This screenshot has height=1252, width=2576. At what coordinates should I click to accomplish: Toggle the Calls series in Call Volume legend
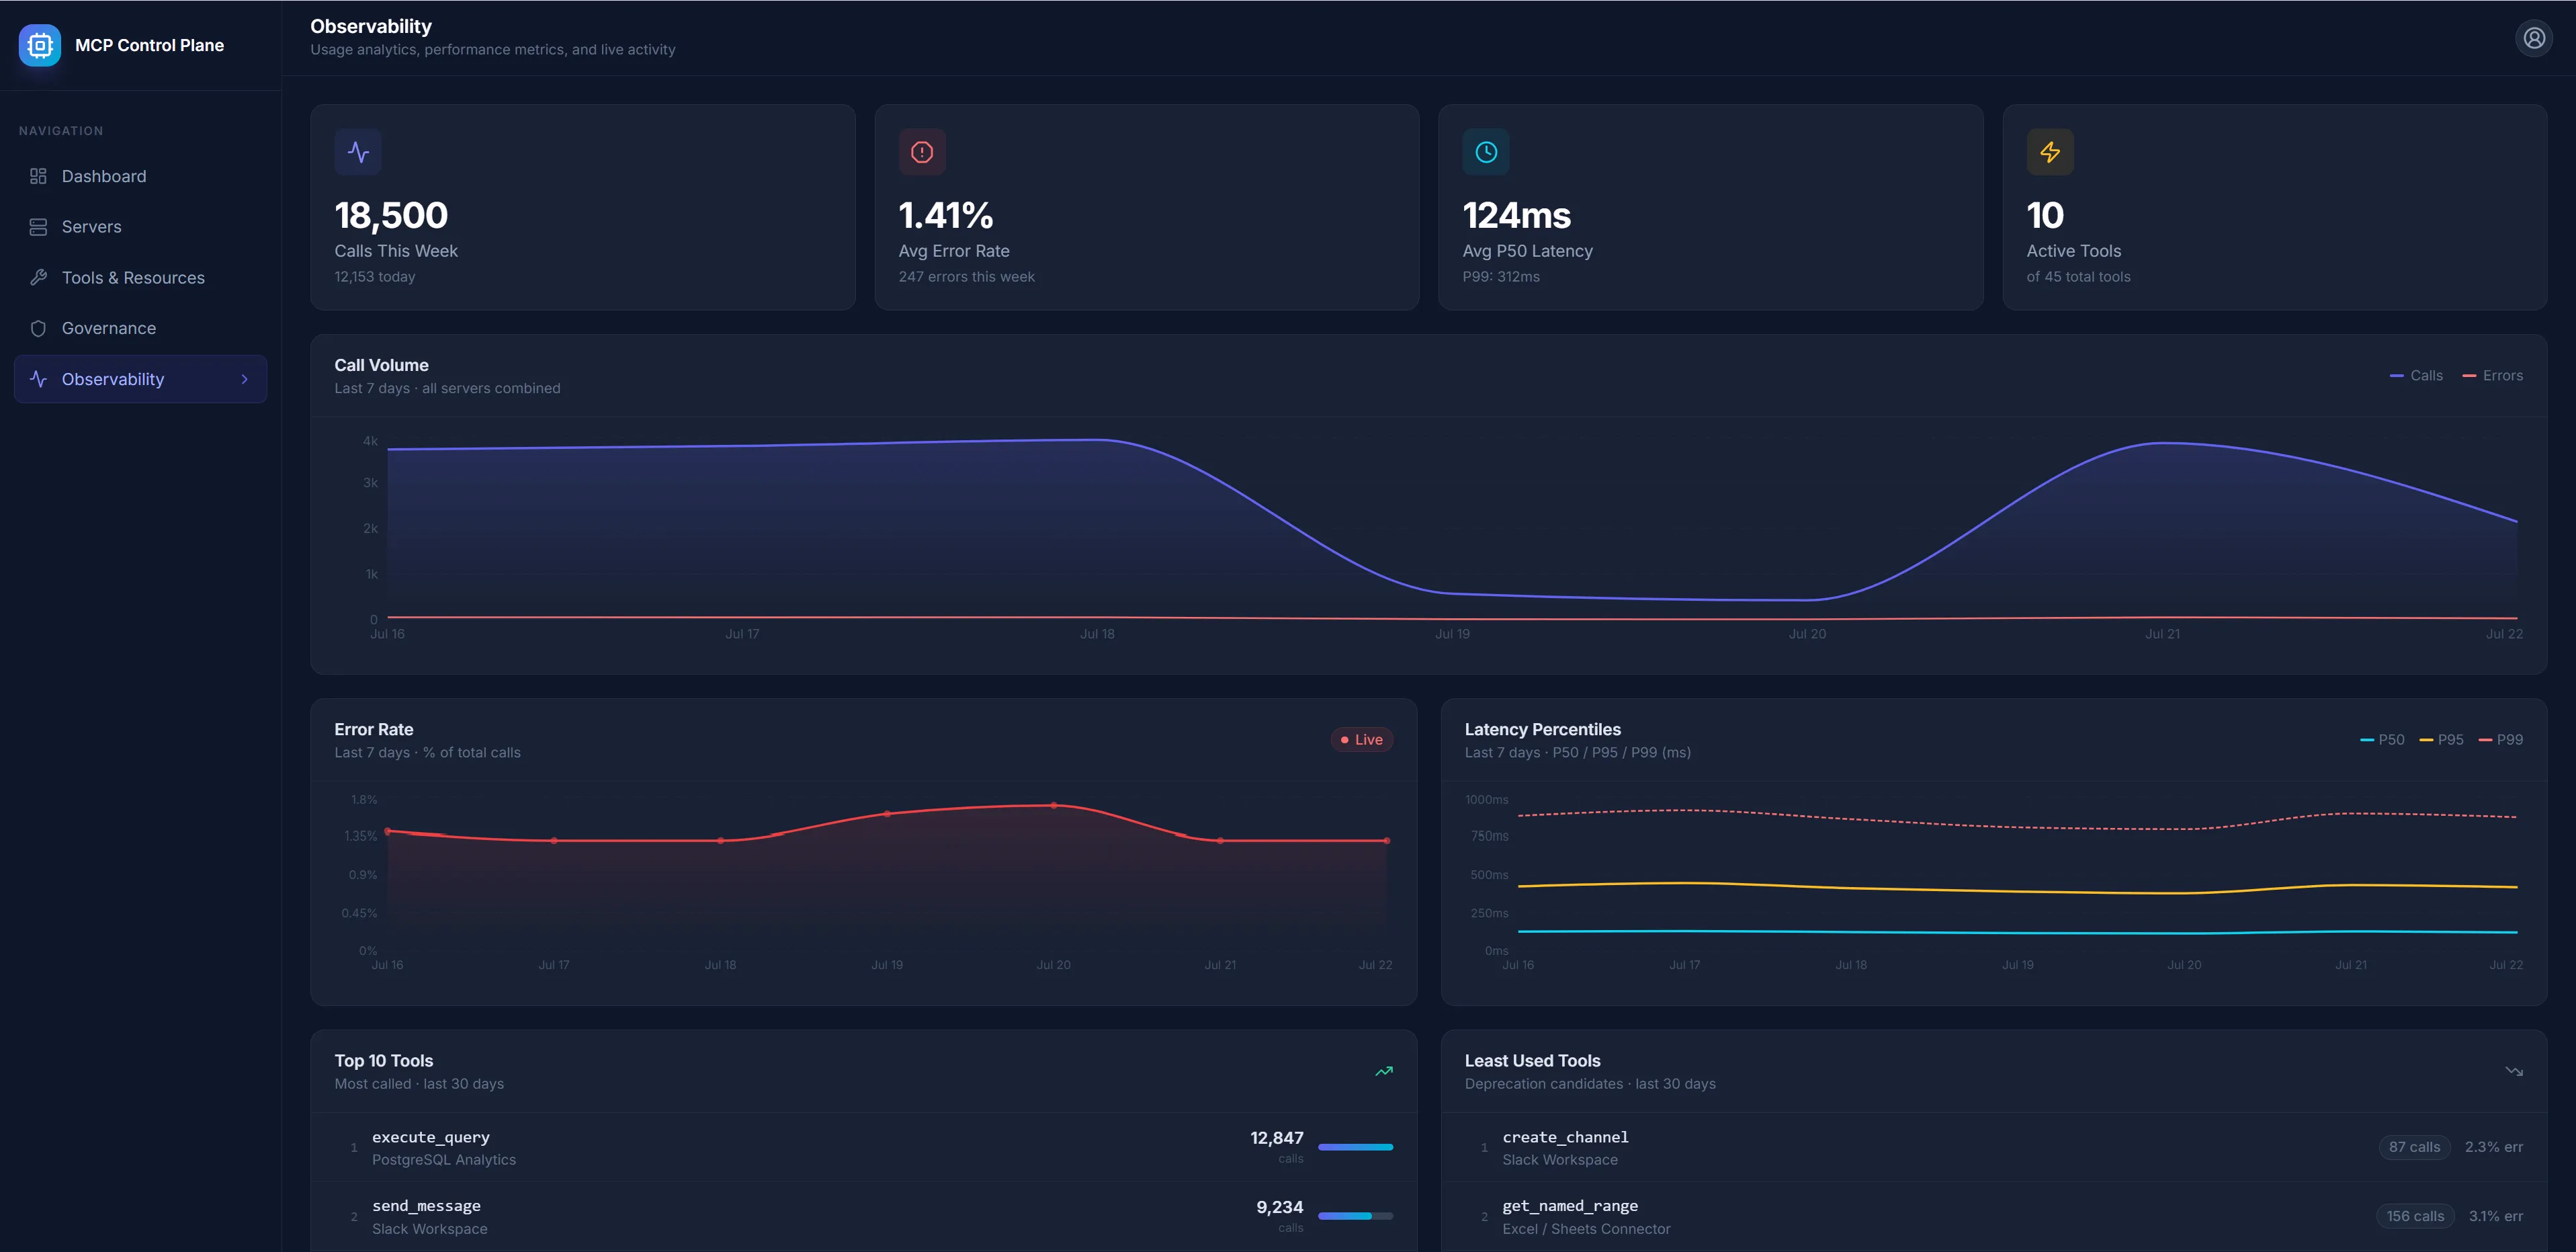(x=2416, y=376)
